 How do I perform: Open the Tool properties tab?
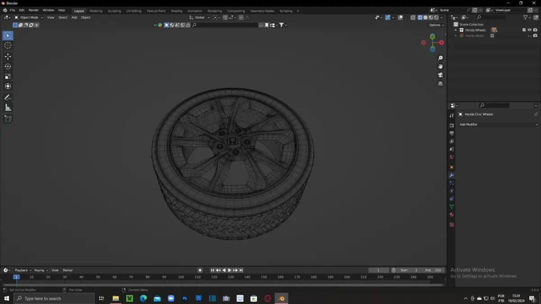(451, 115)
